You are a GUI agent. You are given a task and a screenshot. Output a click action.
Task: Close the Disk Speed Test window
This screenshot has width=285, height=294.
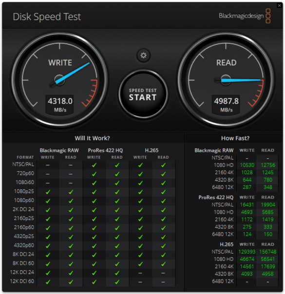(x=279, y=5)
